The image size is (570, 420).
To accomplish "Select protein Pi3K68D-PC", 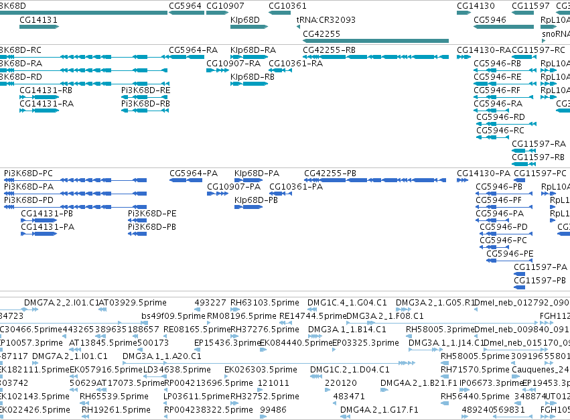I will coord(75,180).
